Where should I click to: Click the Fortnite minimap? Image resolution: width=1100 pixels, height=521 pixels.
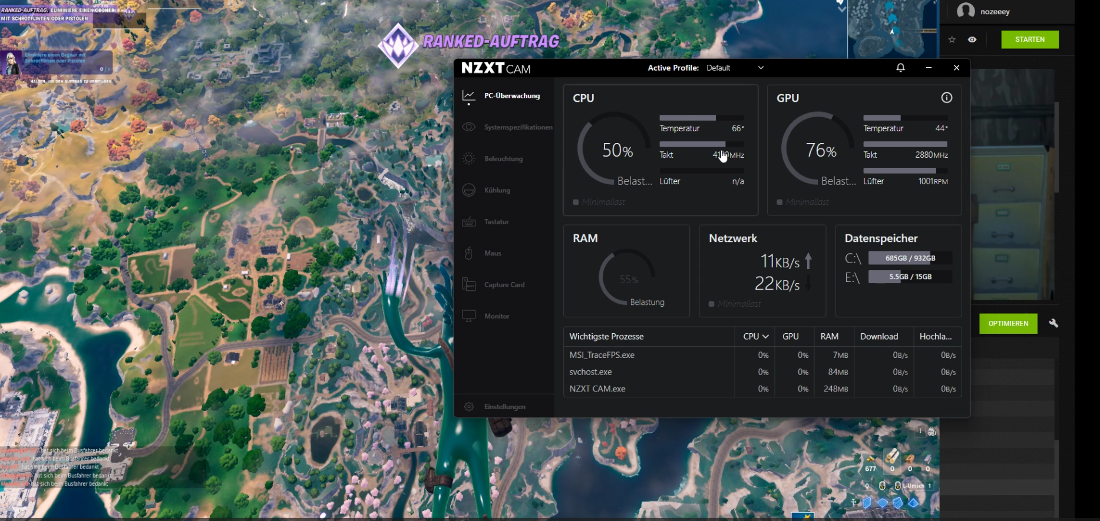click(x=891, y=28)
